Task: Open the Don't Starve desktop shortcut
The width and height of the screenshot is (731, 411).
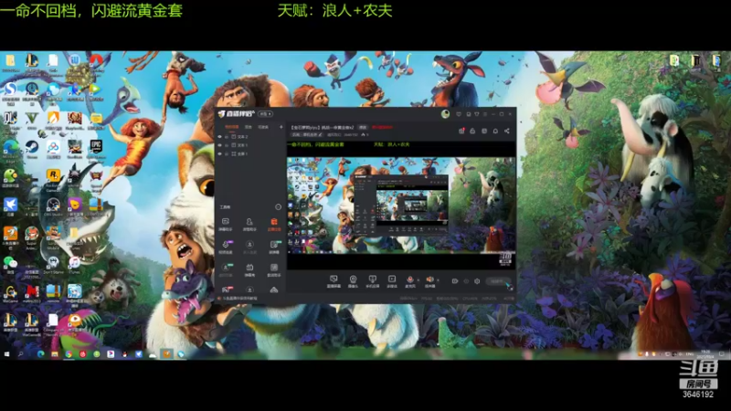Action: pos(53,266)
